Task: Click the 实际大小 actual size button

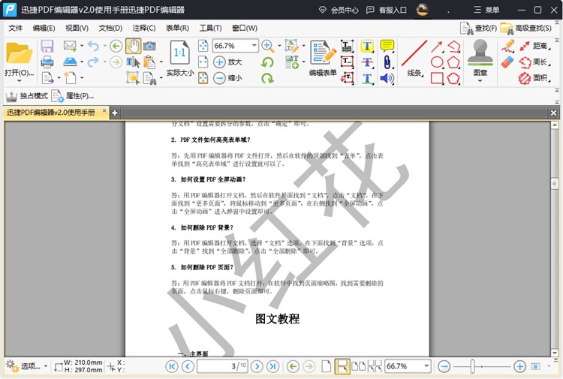Action: click(180, 59)
